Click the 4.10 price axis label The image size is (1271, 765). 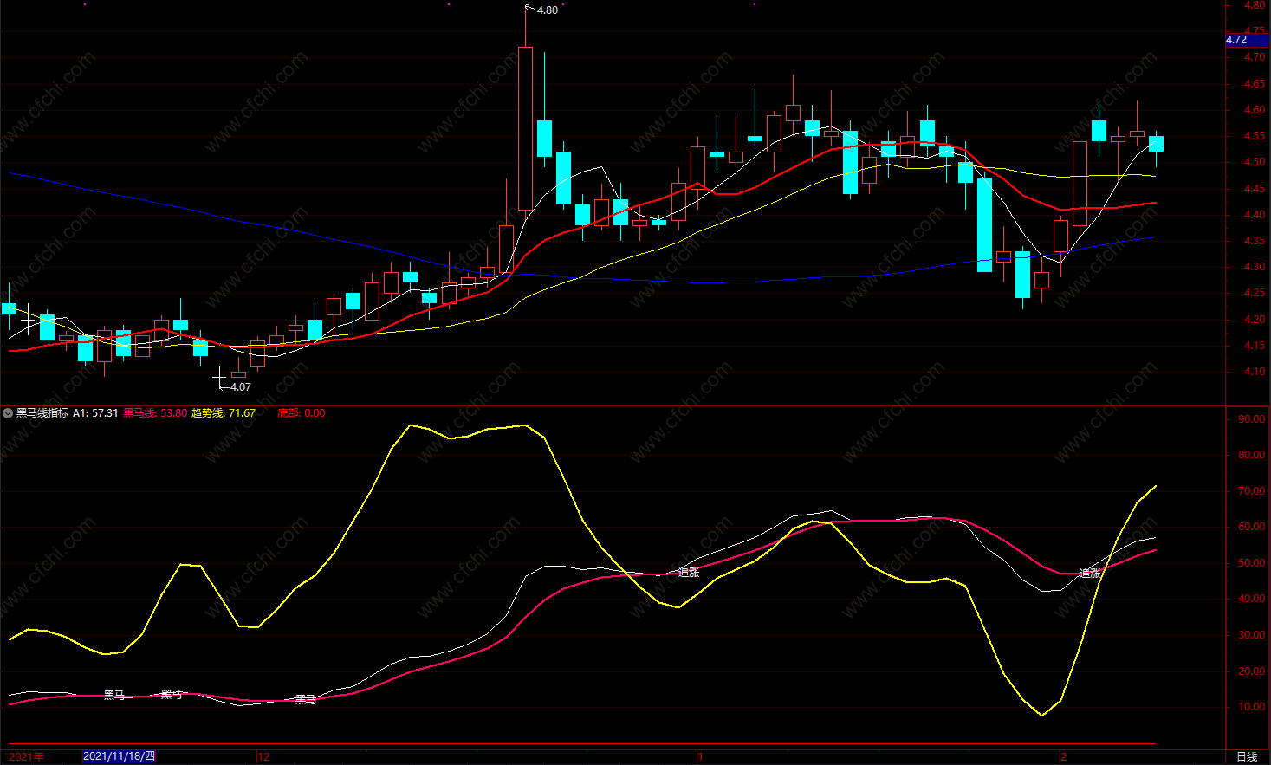pos(1255,372)
